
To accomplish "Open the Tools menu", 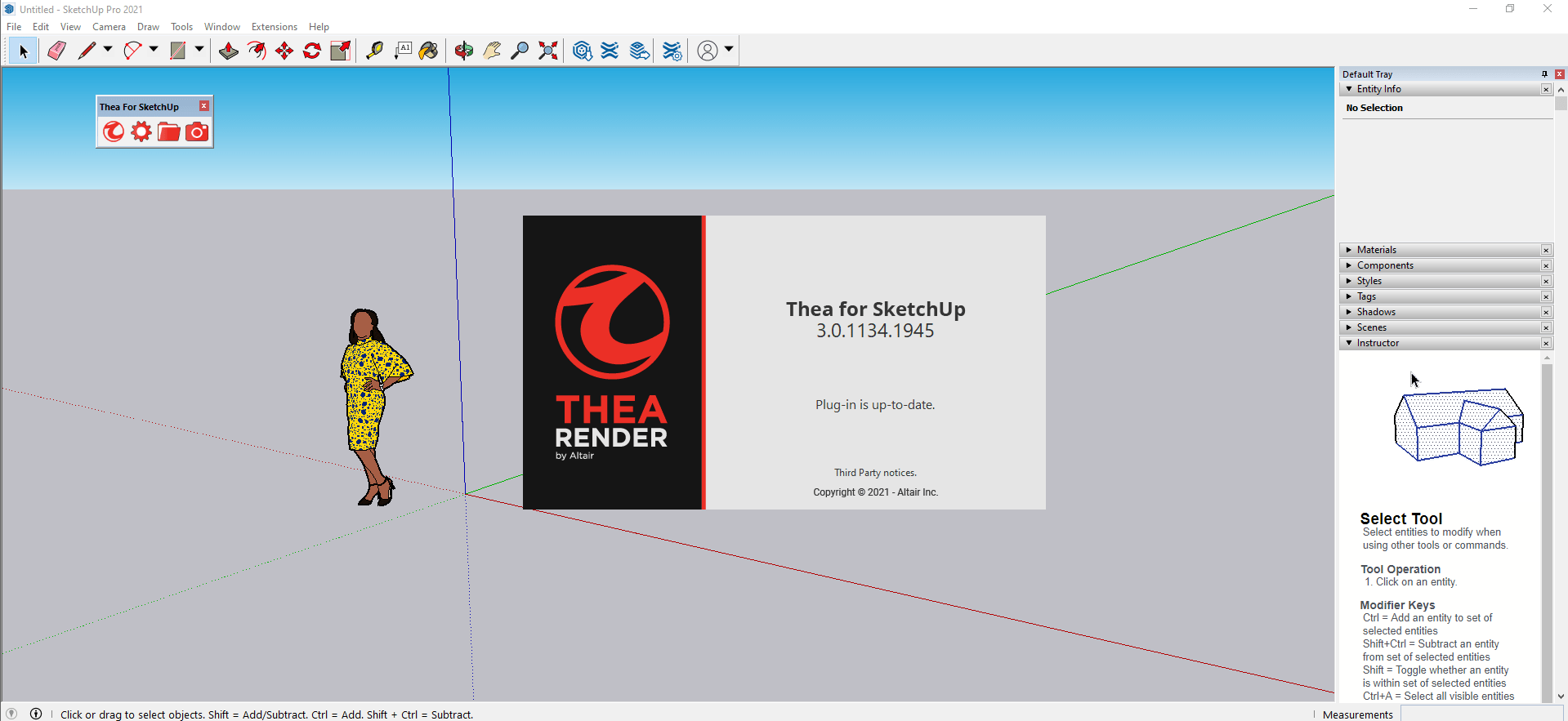I will click(x=181, y=27).
